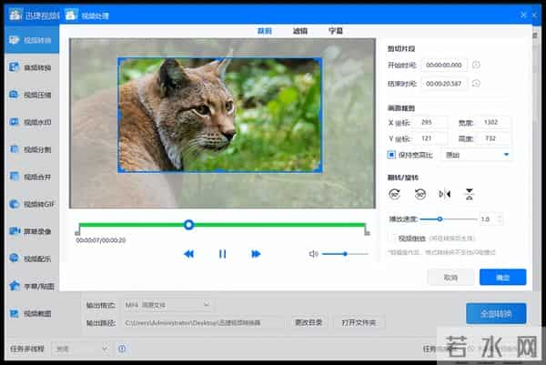Click top-left crop handle on preview

click(x=120, y=61)
